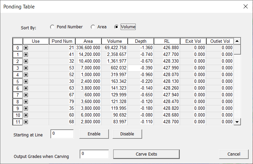Toggle the Use checkbox for pond 41
Image resolution: width=253 pixels, height=164 pixels.
coord(26,55)
